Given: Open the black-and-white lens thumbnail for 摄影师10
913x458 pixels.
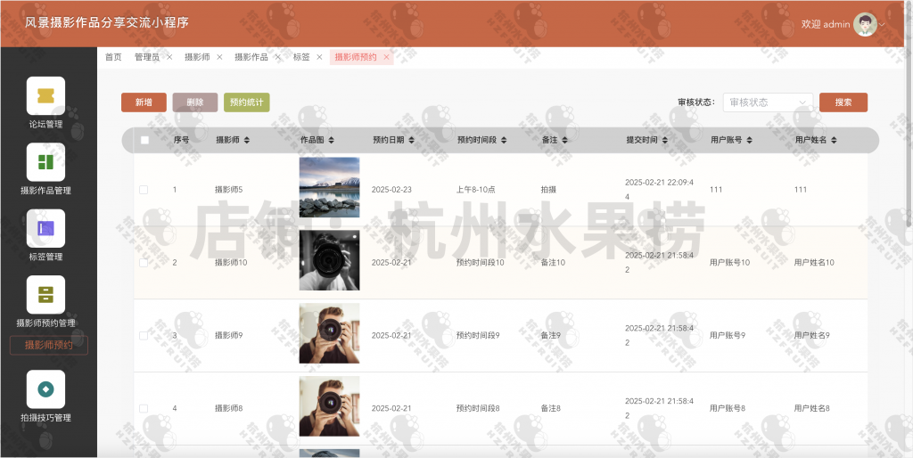Looking at the screenshot, I should pyautogui.click(x=330, y=260).
